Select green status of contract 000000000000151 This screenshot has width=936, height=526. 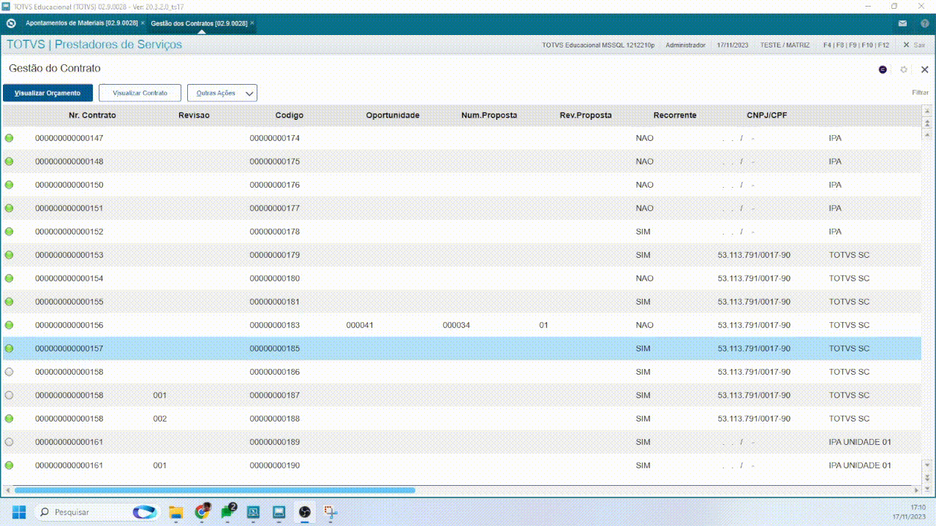pyautogui.click(x=10, y=208)
